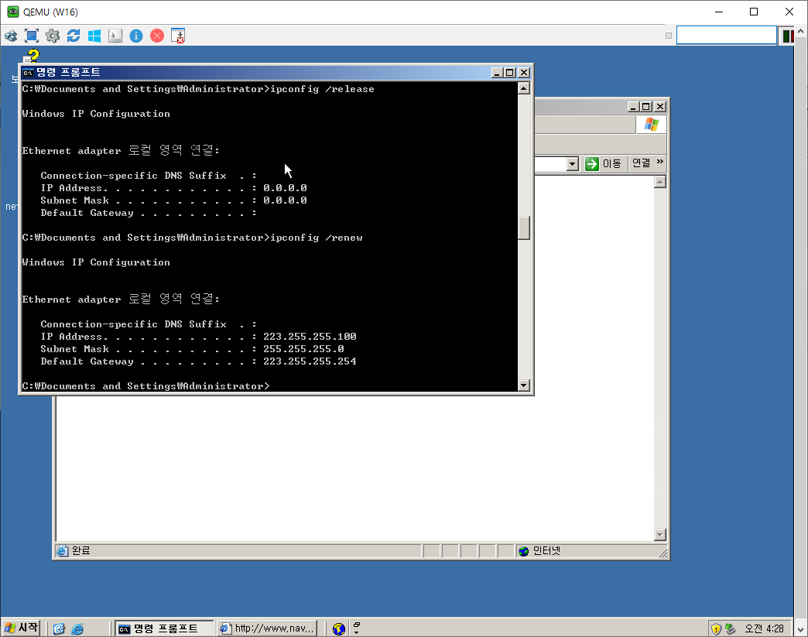
Task: Expand the browser address bar dropdown
Action: 572,164
